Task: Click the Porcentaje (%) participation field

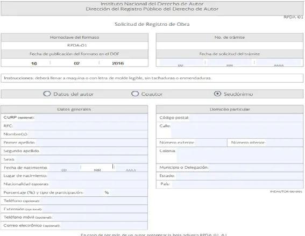Action: [x=94, y=192]
